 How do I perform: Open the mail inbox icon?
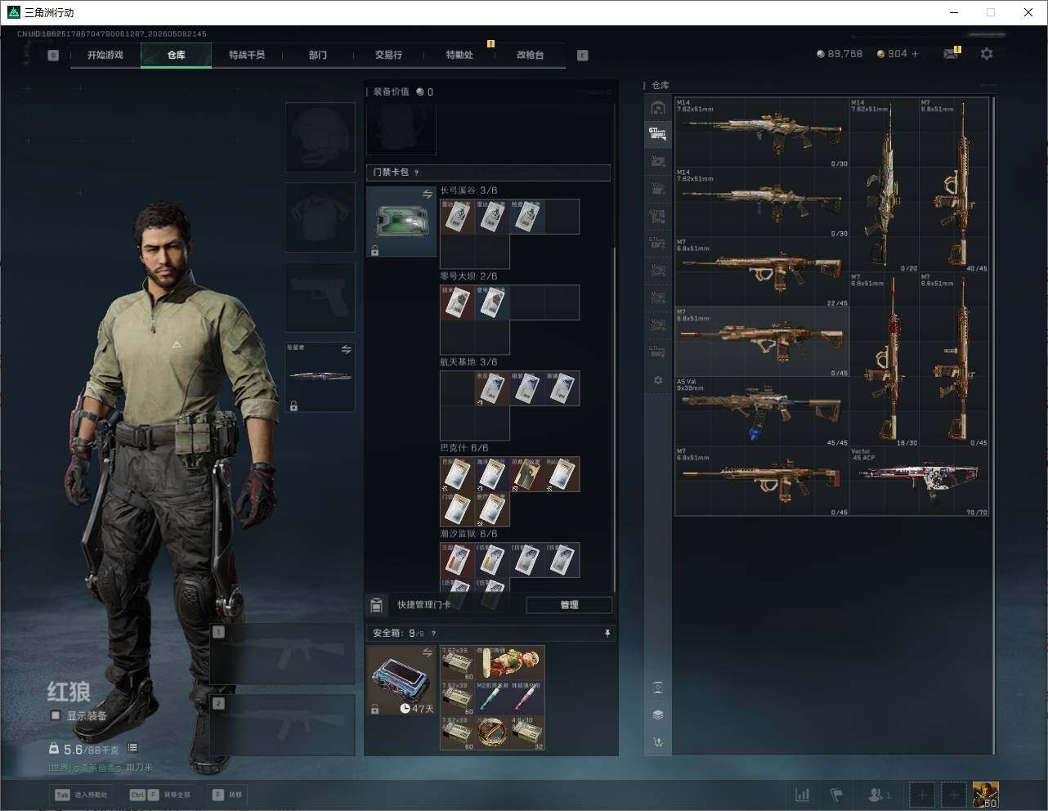951,54
